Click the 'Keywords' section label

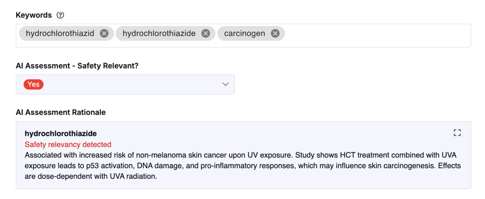[x=34, y=15]
